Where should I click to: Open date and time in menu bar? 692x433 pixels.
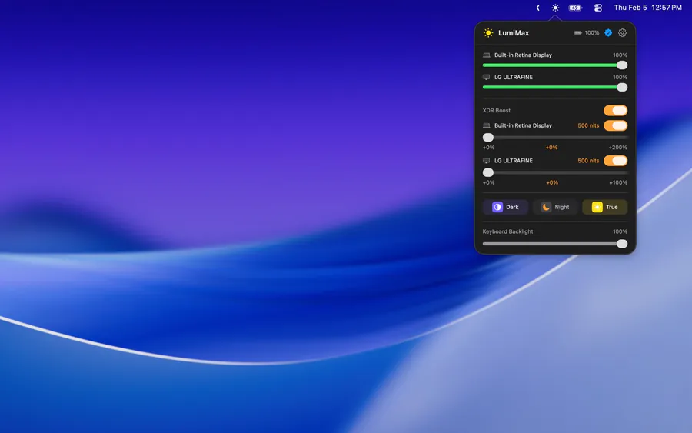point(648,8)
